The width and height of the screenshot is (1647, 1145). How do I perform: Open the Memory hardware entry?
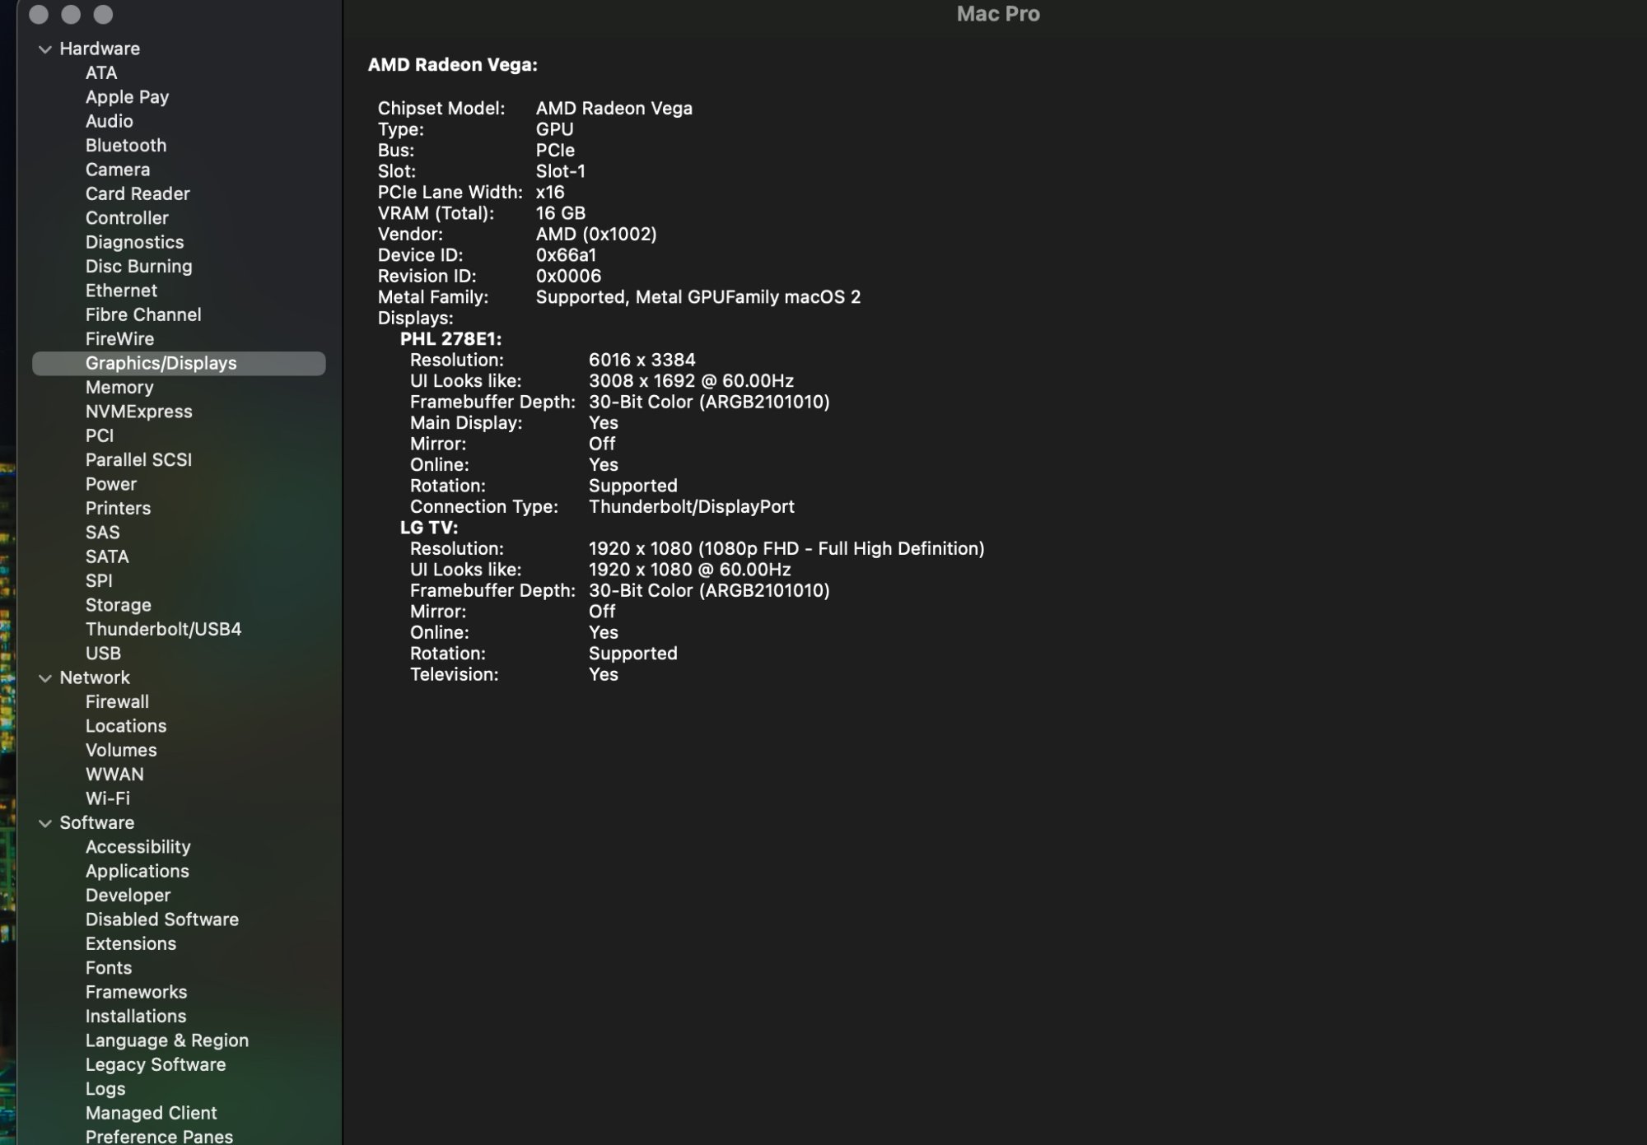coord(119,387)
